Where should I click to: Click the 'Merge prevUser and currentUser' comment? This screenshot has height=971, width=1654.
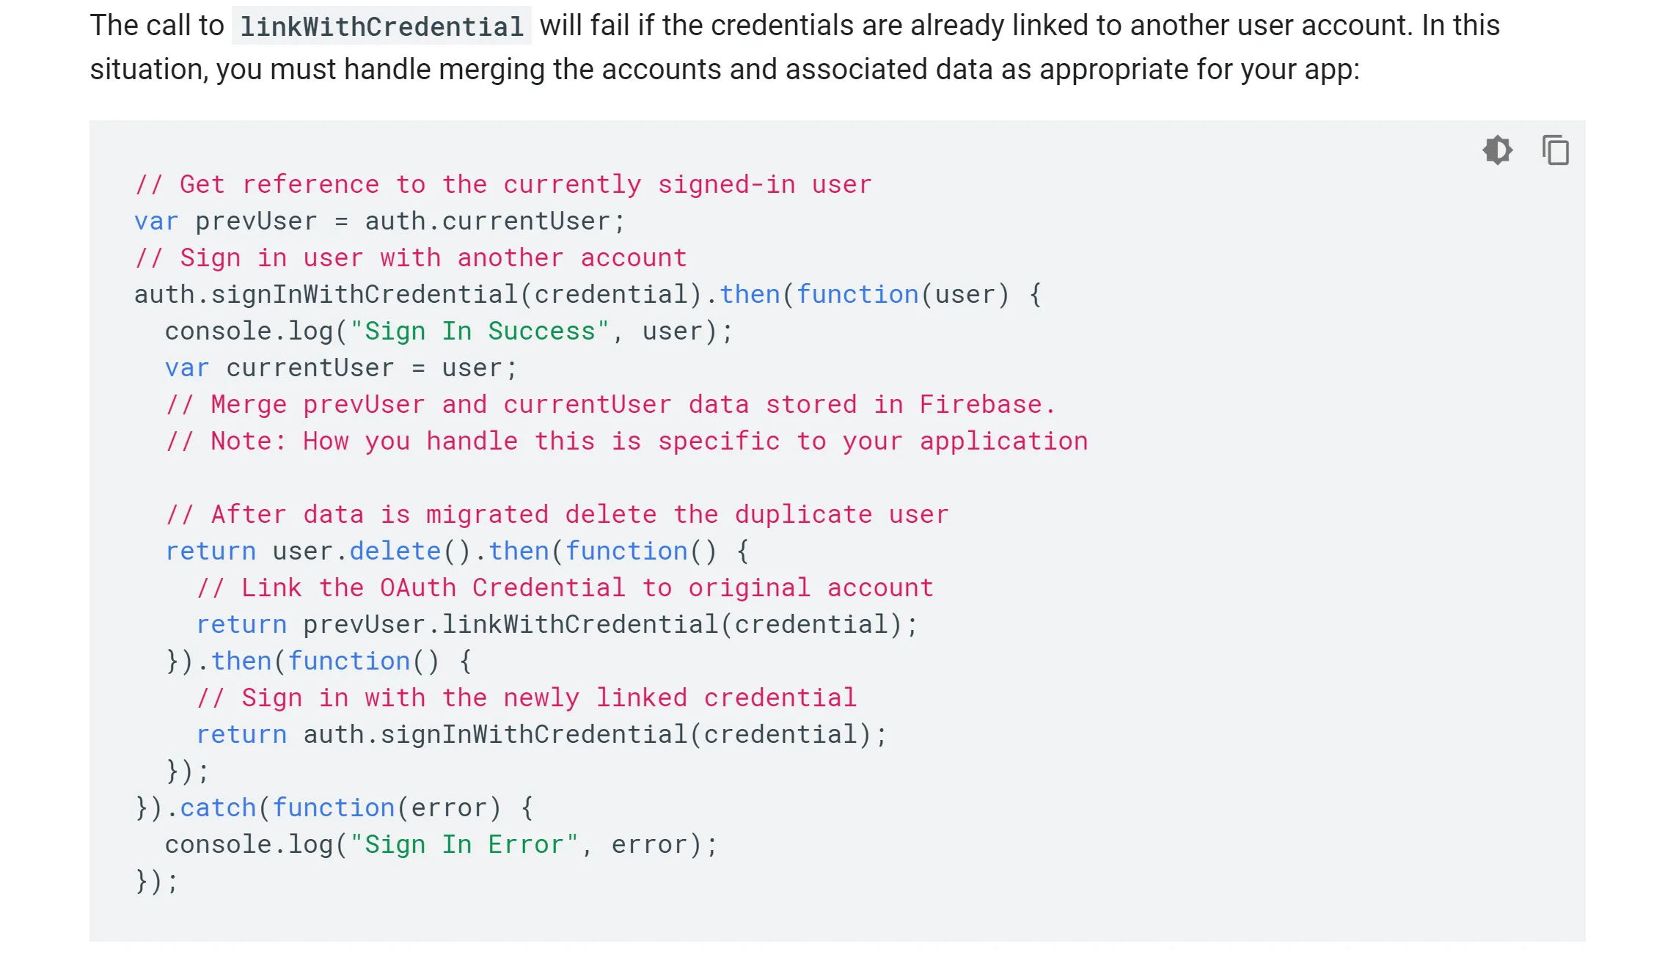pyautogui.click(x=610, y=404)
